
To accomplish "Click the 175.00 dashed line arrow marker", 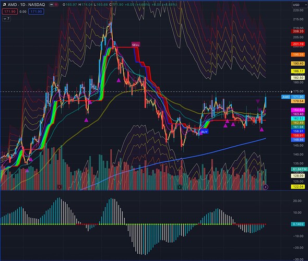I will point(292,91).
